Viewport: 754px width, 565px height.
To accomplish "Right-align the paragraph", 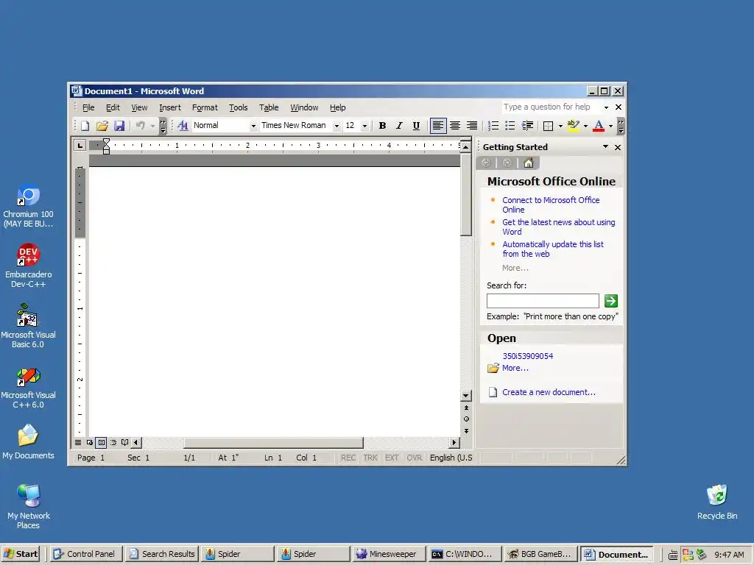I will pos(472,126).
